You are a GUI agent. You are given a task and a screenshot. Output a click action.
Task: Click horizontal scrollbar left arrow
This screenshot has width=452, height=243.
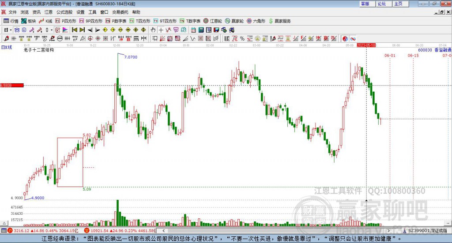[x=164, y=231]
